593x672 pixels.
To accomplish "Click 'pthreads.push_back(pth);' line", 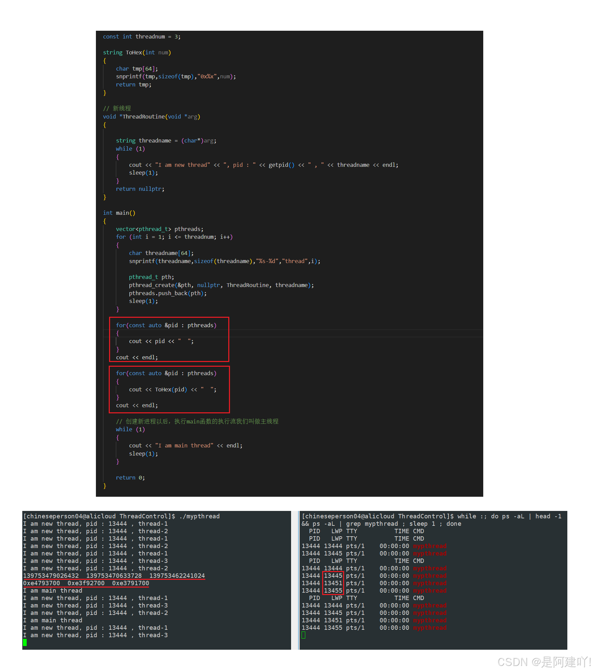I will 168,293.
